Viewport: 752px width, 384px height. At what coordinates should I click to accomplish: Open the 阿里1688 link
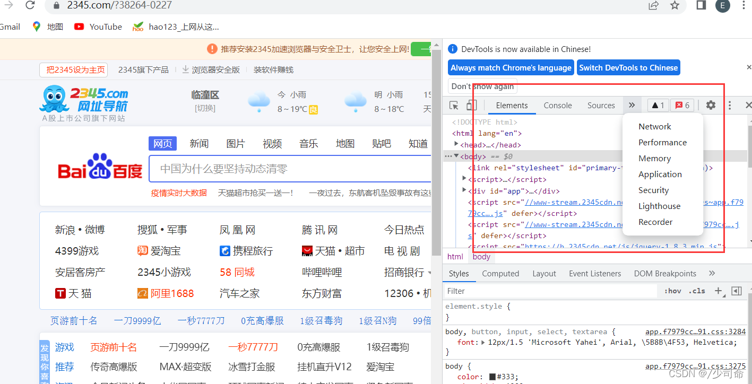[x=166, y=293]
